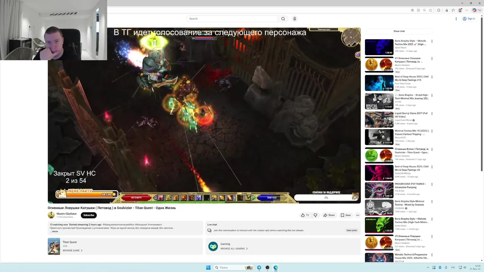Open Minimal Techno Mix 10 video thumbnail
The image size is (484, 272).
point(379,137)
